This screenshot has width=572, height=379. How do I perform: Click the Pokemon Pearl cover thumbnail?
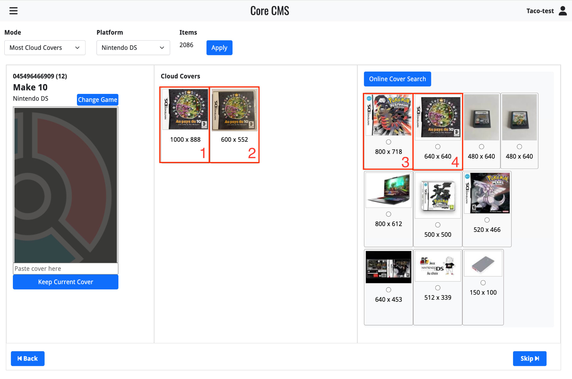(x=487, y=193)
